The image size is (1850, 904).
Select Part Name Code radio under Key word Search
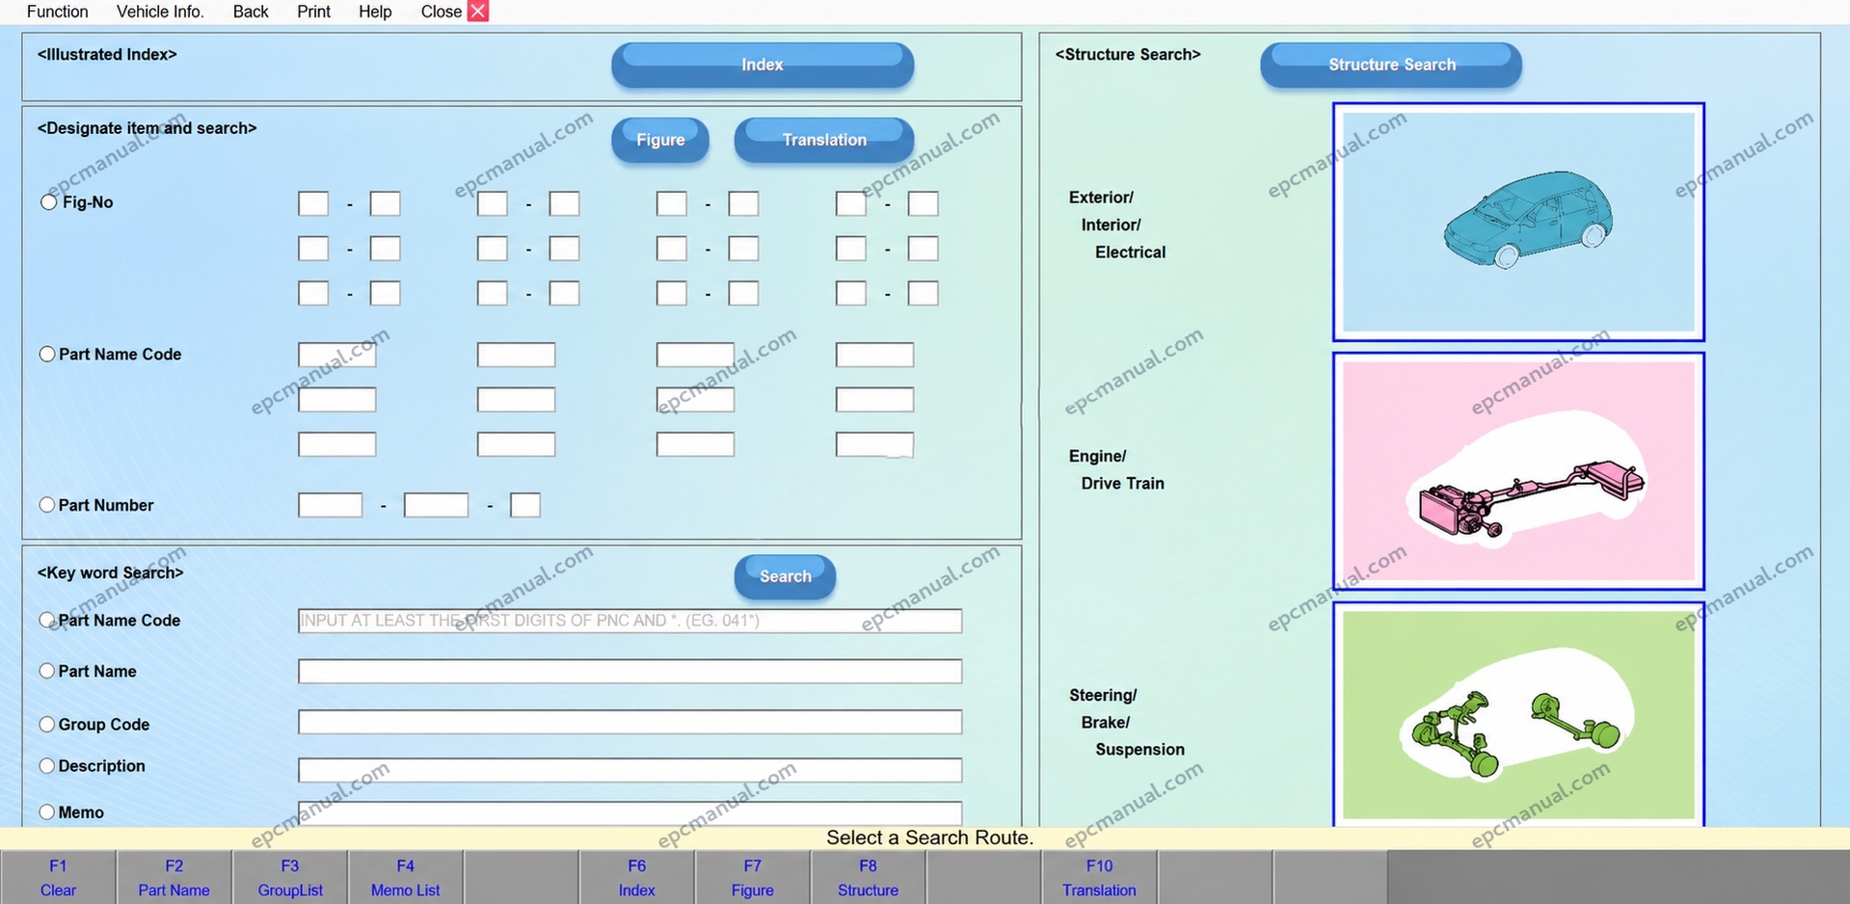46,620
